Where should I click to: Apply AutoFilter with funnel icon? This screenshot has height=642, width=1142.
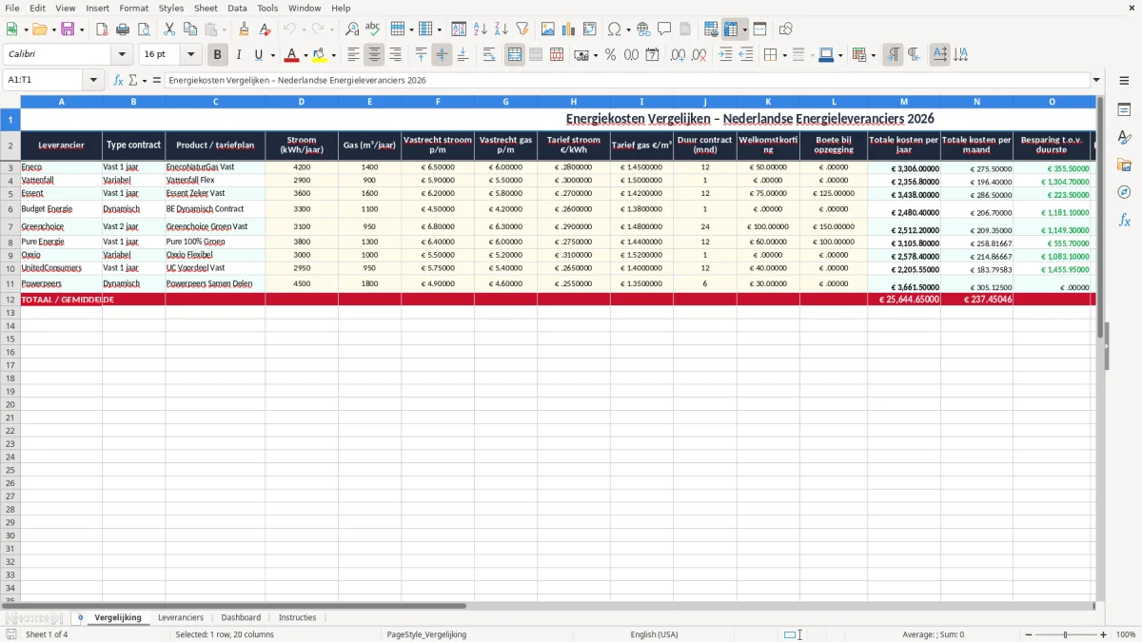(x=522, y=29)
